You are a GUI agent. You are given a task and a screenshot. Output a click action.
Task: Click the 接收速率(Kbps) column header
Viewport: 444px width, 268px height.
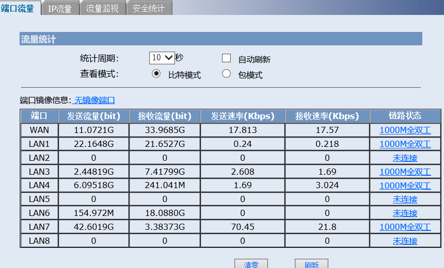pyautogui.click(x=327, y=116)
